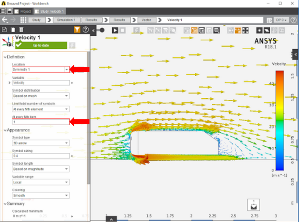This screenshot has width=299, height=222.
Task: Play the animation
Action: coord(115,30)
